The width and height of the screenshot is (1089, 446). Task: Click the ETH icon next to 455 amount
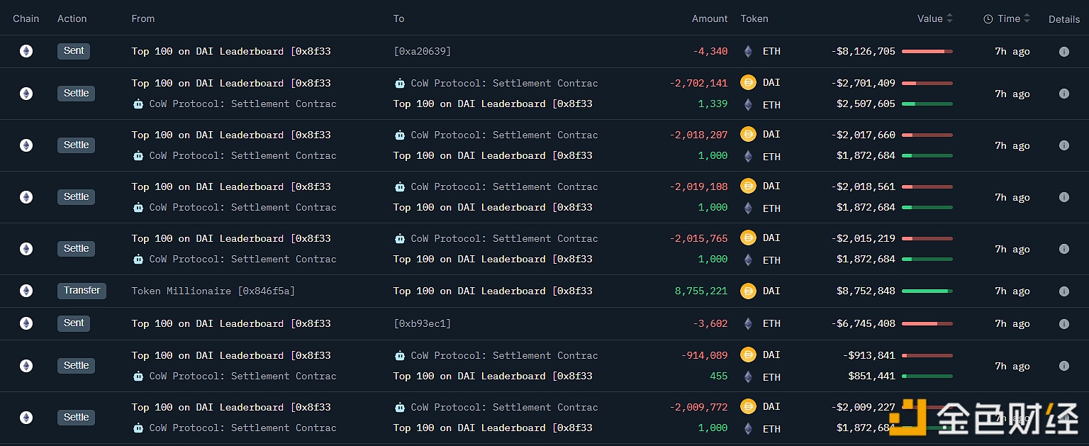(x=748, y=377)
